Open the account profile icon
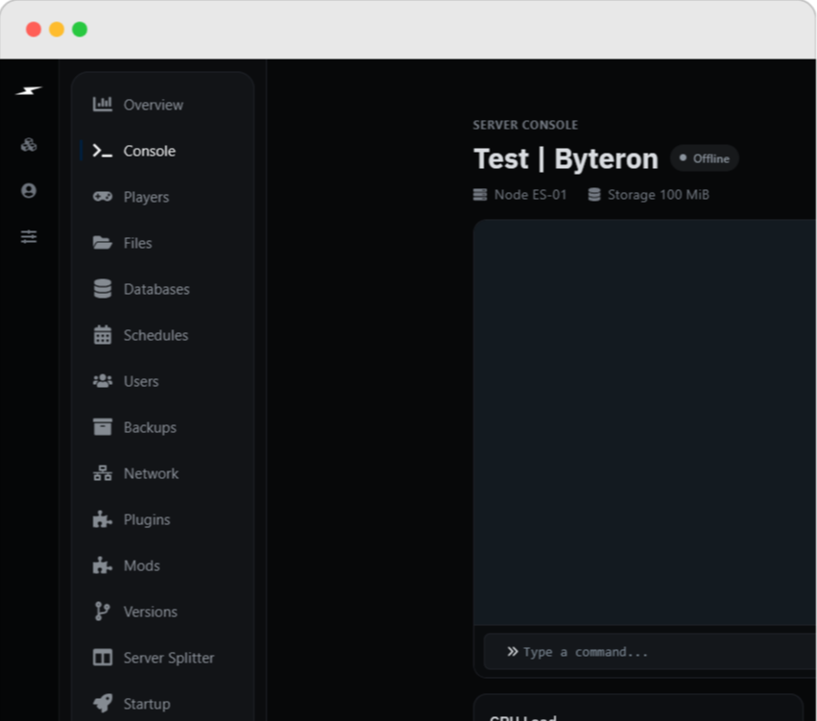817x721 pixels. [29, 191]
